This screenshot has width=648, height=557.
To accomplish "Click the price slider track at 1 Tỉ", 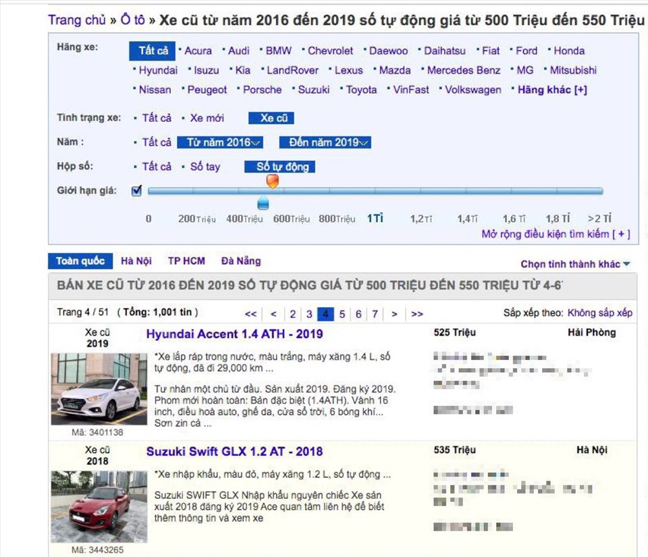I will point(375,191).
